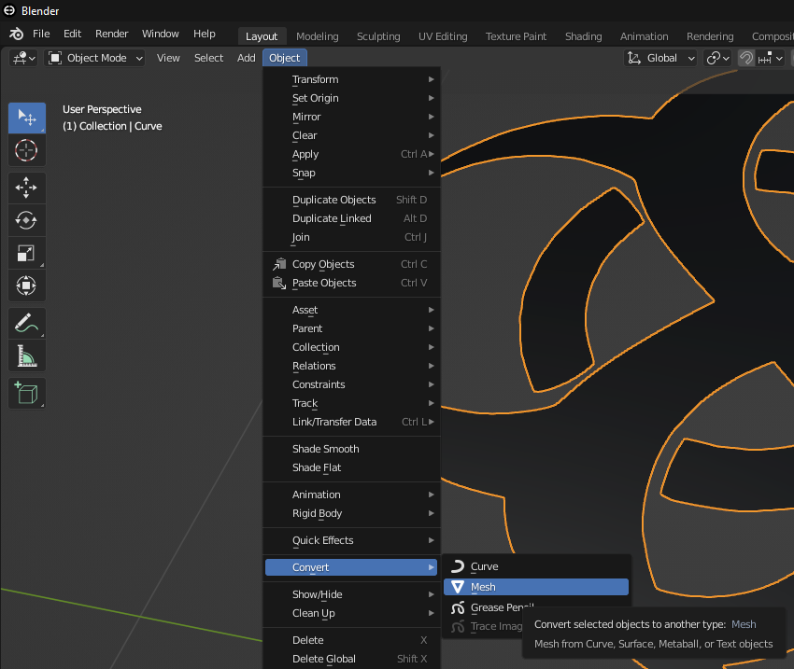This screenshot has height=669, width=794.
Task: Switch to the Modeling workspace tab
Action: (x=317, y=36)
